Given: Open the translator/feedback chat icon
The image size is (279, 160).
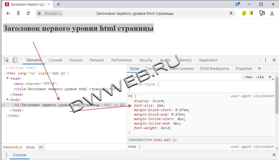Looking at the screenshot, I should [x=262, y=13].
